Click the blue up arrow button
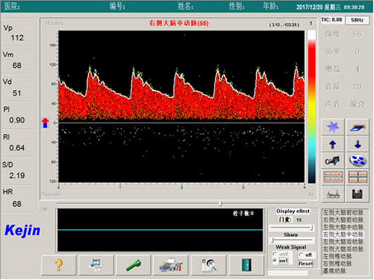374x280 pixels. (x=332, y=144)
